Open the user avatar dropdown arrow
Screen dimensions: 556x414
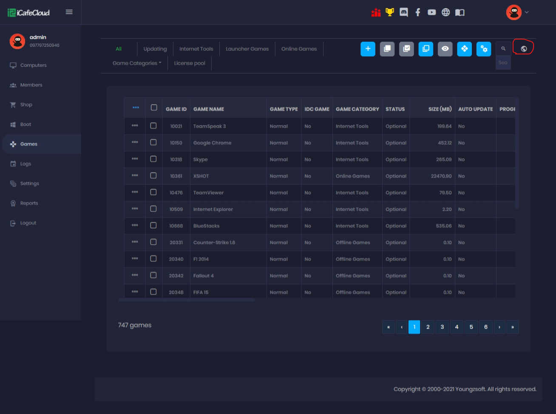(x=527, y=12)
